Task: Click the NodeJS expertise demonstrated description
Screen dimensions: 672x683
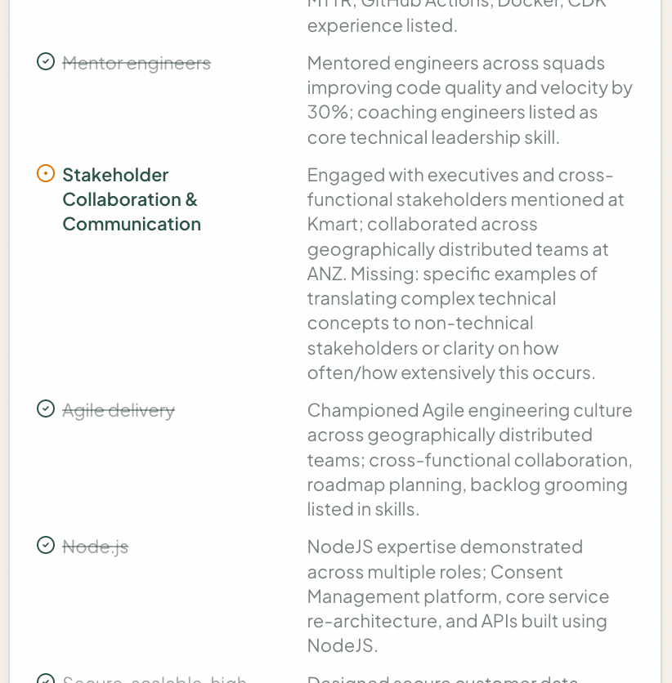Action: [458, 596]
